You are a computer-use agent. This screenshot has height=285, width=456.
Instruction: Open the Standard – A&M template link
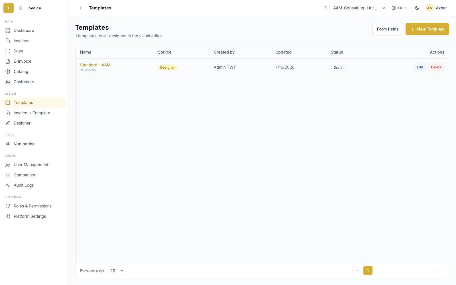point(95,65)
